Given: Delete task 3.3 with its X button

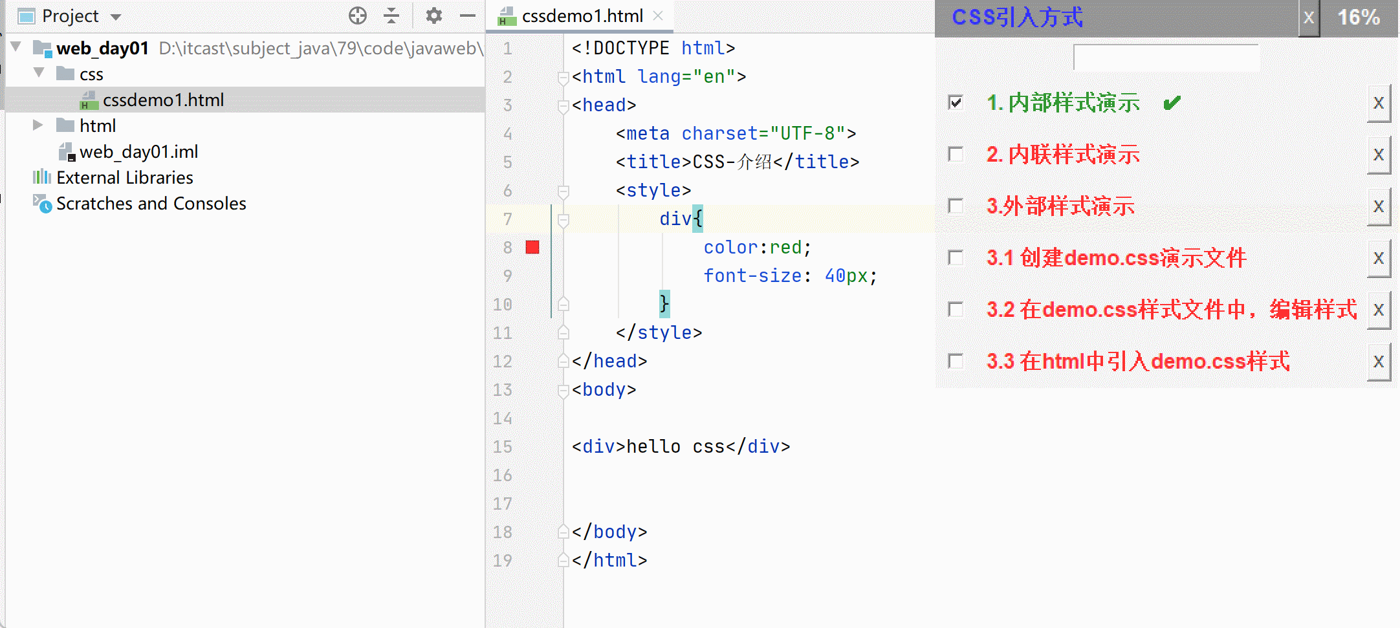Looking at the screenshot, I should [x=1379, y=362].
